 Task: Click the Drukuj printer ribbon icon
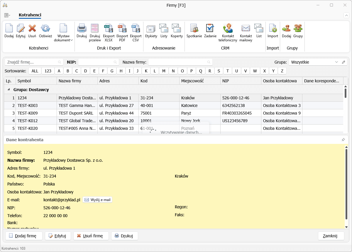click(82, 31)
